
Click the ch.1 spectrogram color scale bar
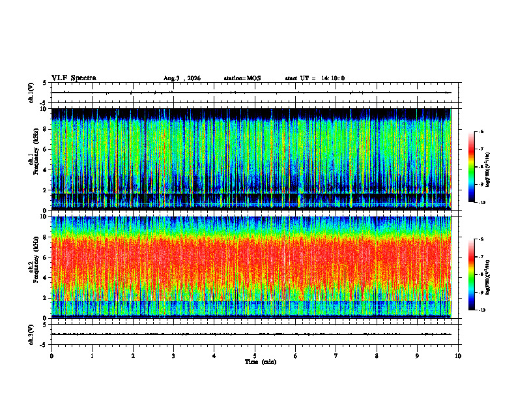(471, 167)
